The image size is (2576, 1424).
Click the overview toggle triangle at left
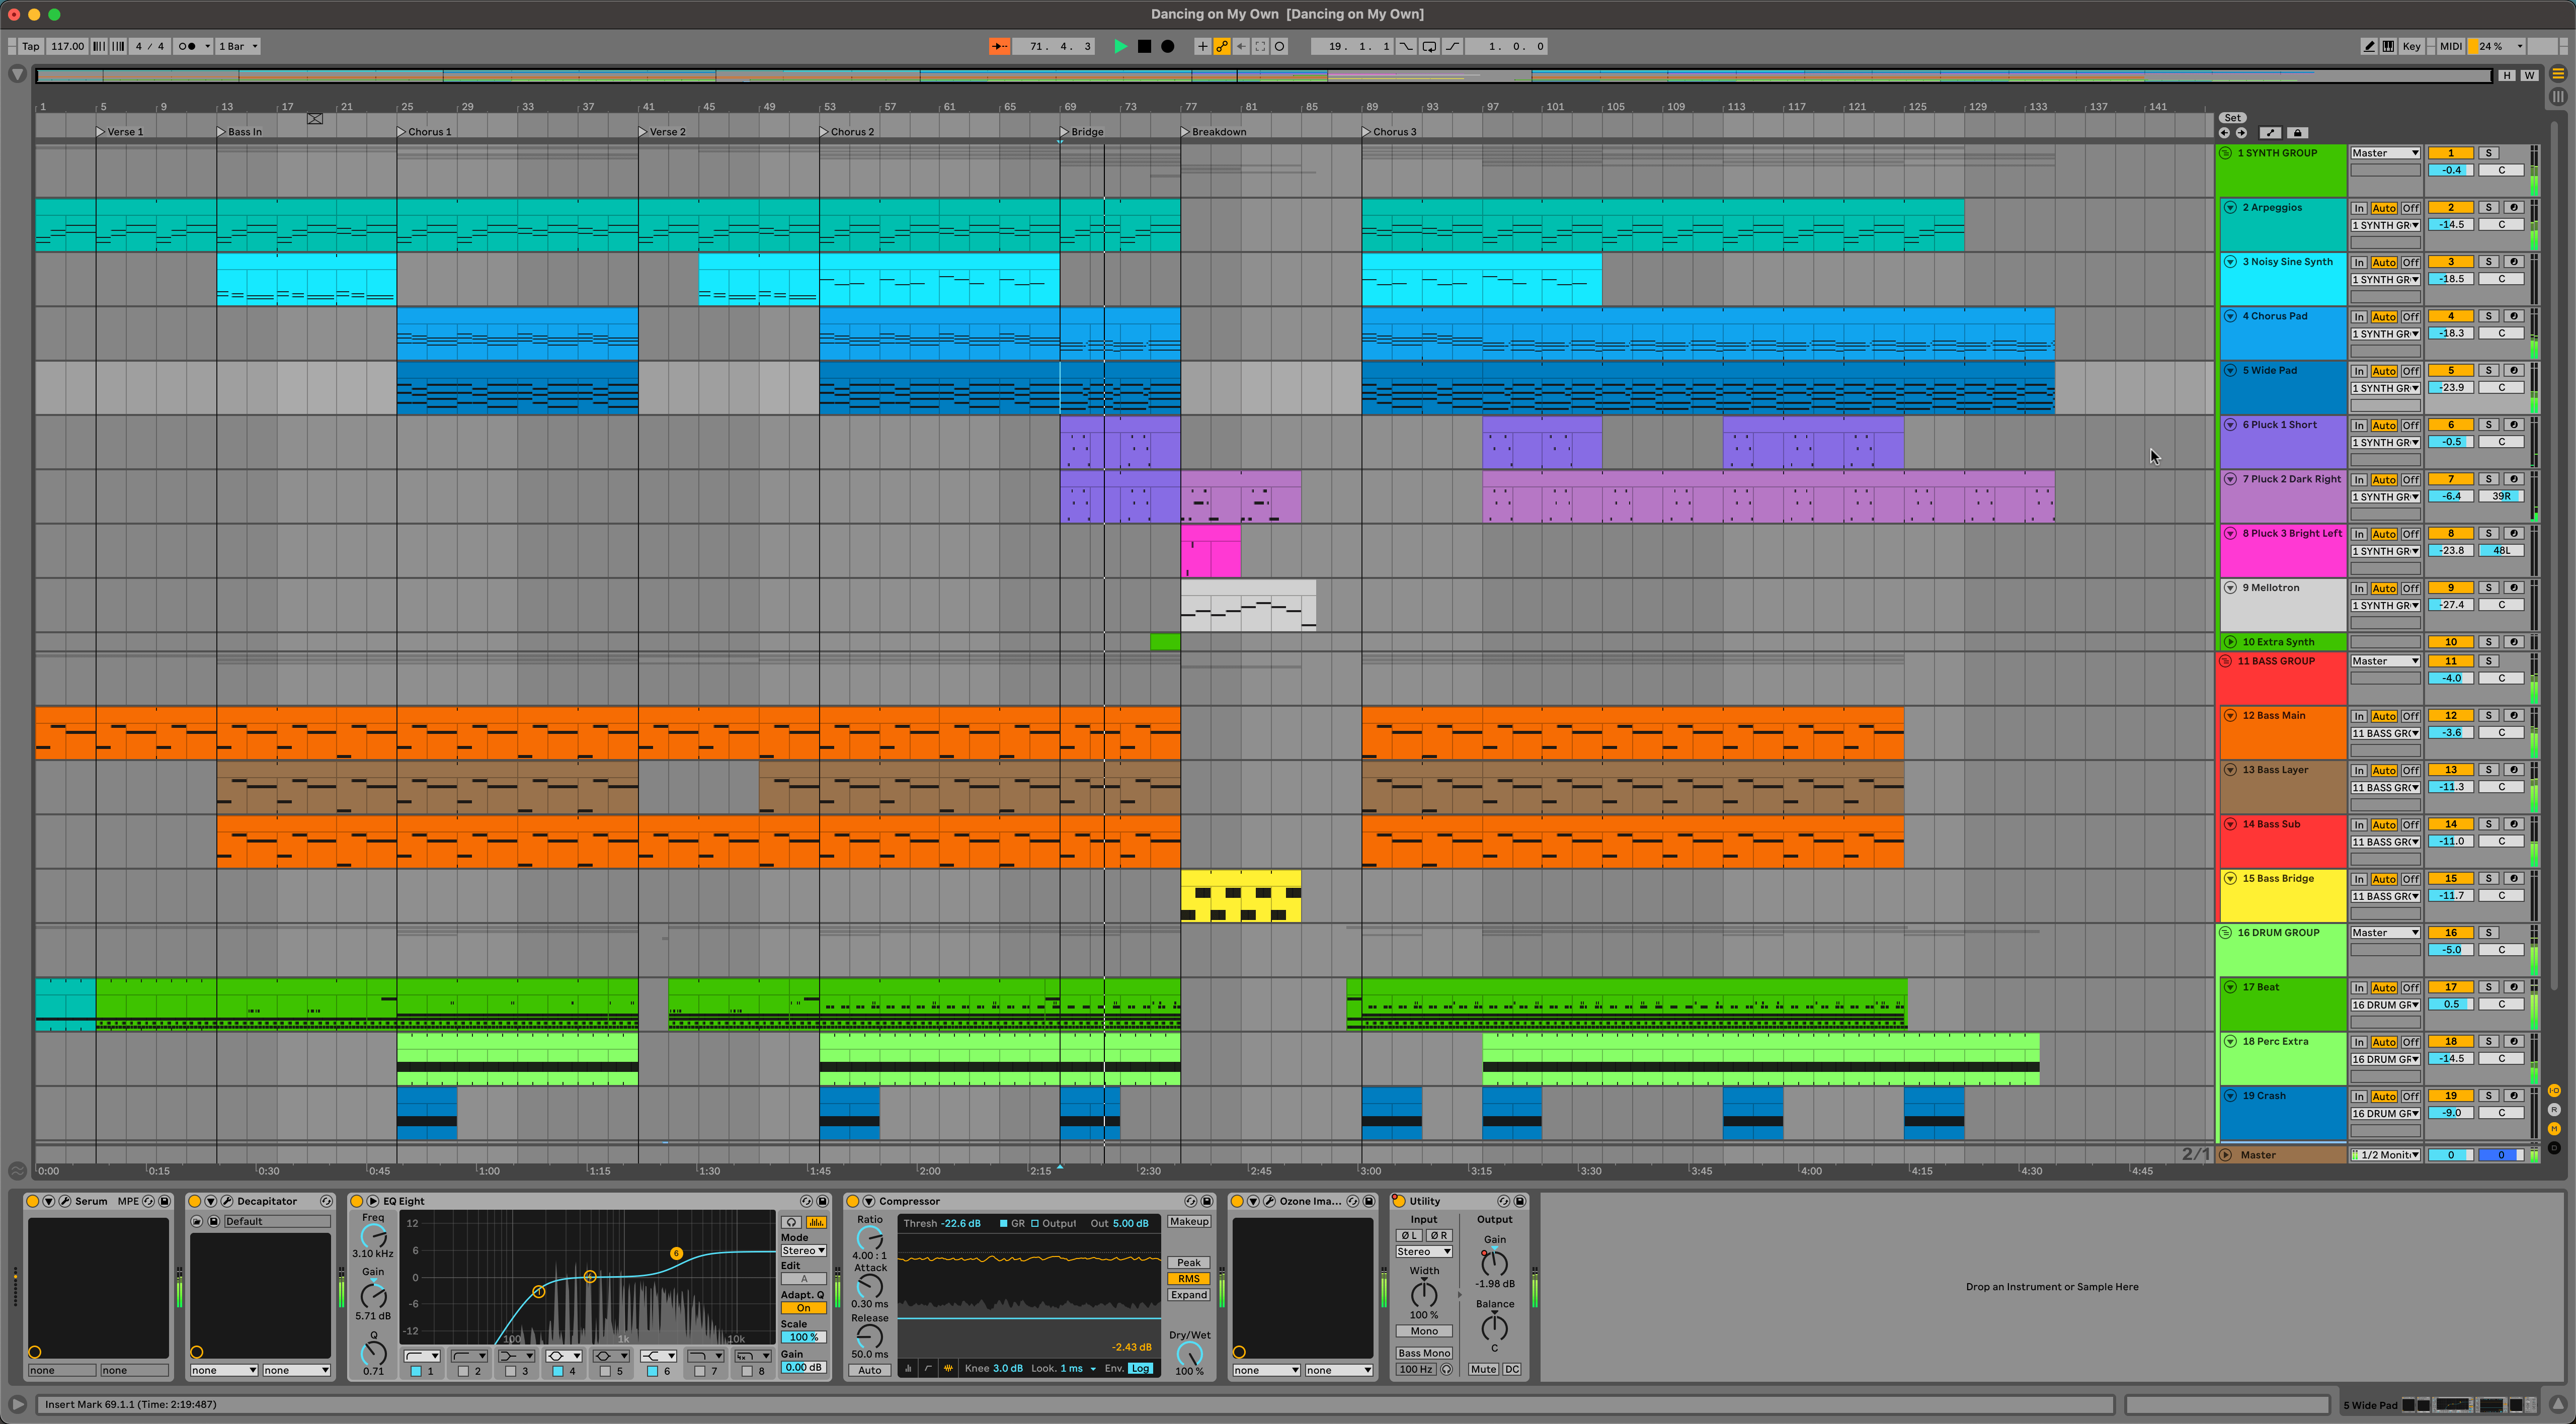(x=17, y=74)
